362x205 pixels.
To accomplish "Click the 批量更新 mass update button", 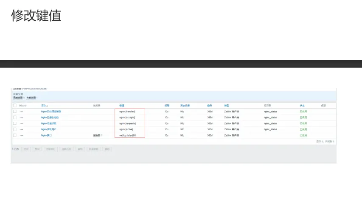I will (x=93, y=149).
